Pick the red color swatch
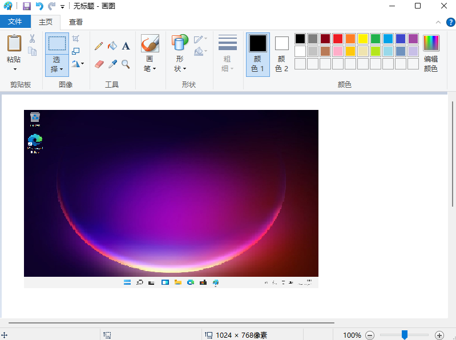This screenshot has height=340, width=456. pyautogui.click(x=338, y=39)
